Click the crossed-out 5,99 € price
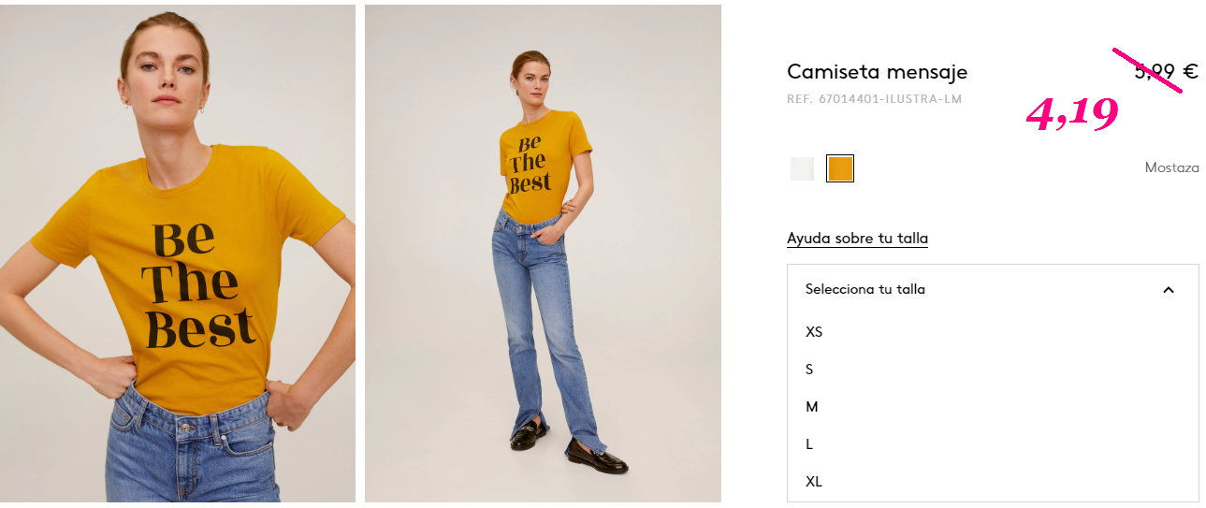The image size is (1206, 508). tap(1166, 71)
